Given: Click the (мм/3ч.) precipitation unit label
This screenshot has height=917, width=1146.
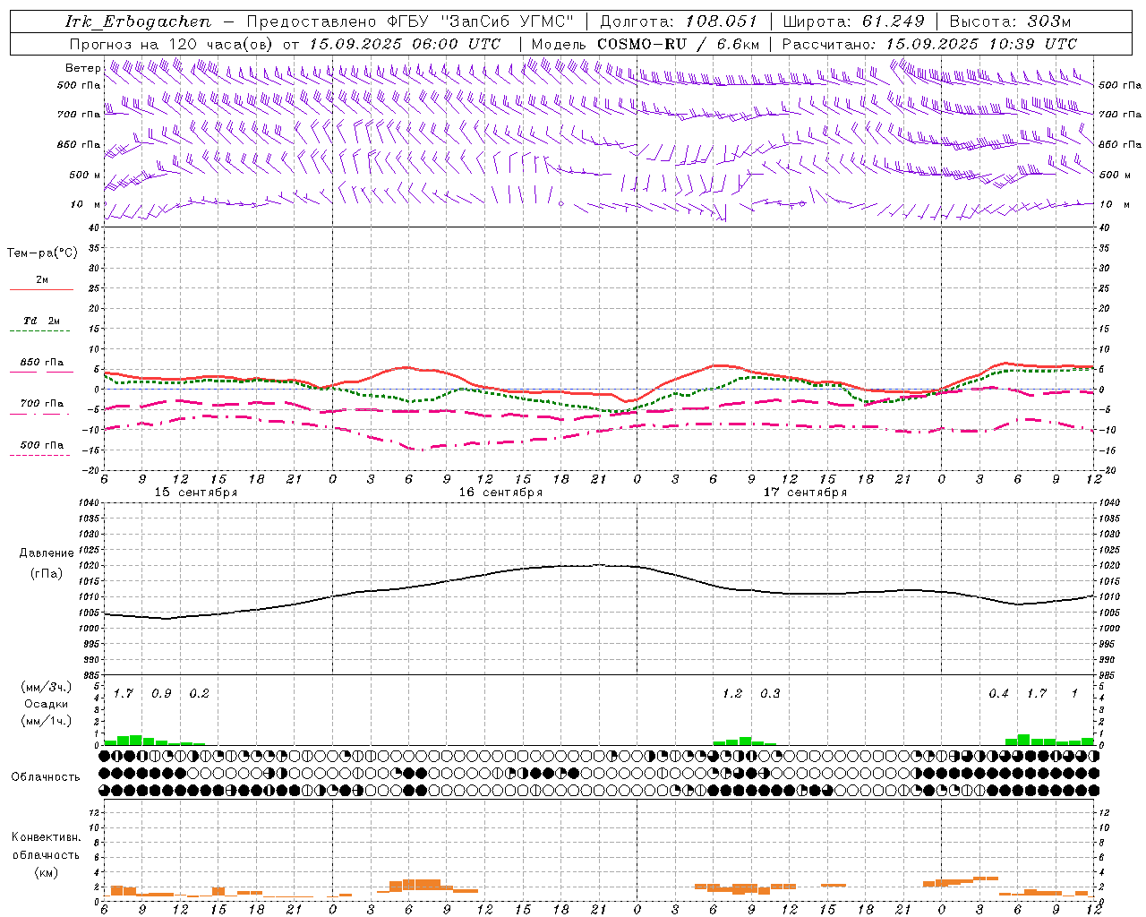Looking at the screenshot, I should (x=47, y=688).
